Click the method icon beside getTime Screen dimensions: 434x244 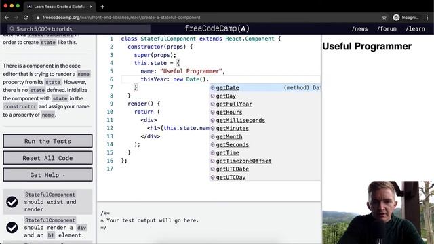[212, 152]
